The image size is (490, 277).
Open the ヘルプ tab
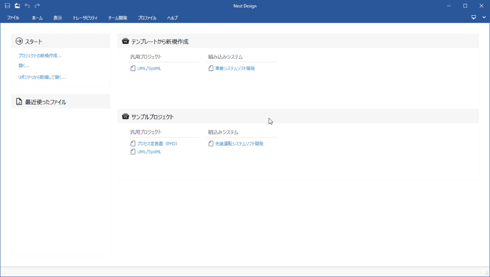[172, 18]
